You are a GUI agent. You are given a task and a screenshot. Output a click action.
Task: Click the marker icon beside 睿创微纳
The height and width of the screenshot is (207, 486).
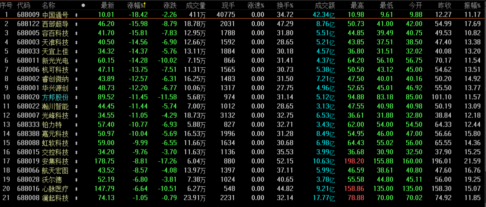coord(76,79)
